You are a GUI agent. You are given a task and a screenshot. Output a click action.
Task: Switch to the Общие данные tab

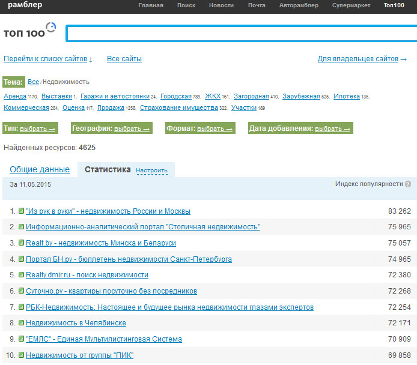pyautogui.click(x=40, y=169)
